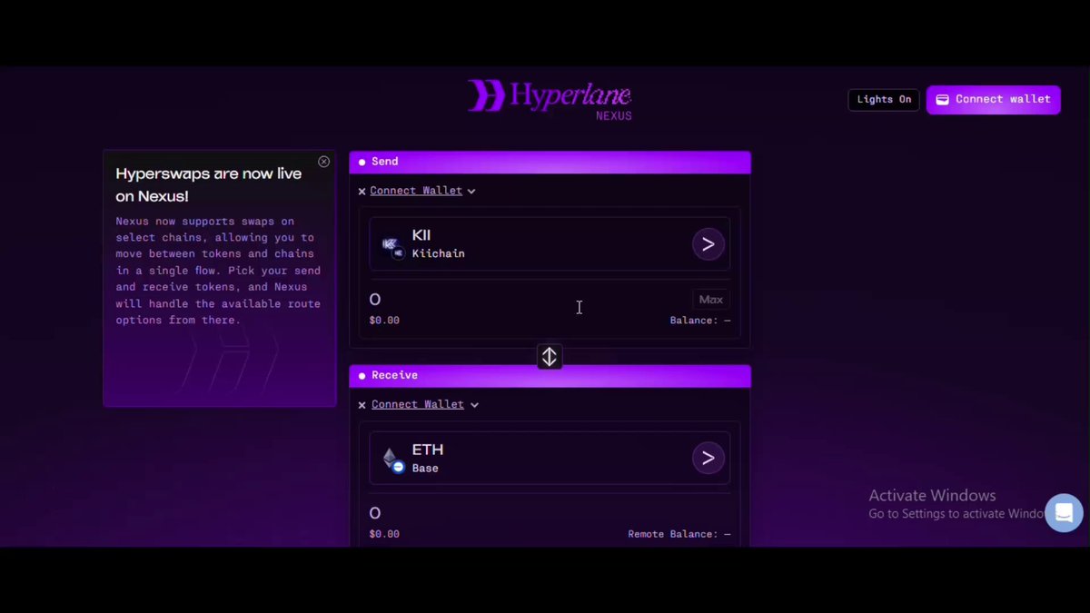Click the Send amount input field
1090x613 pixels.
click(x=527, y=300)
